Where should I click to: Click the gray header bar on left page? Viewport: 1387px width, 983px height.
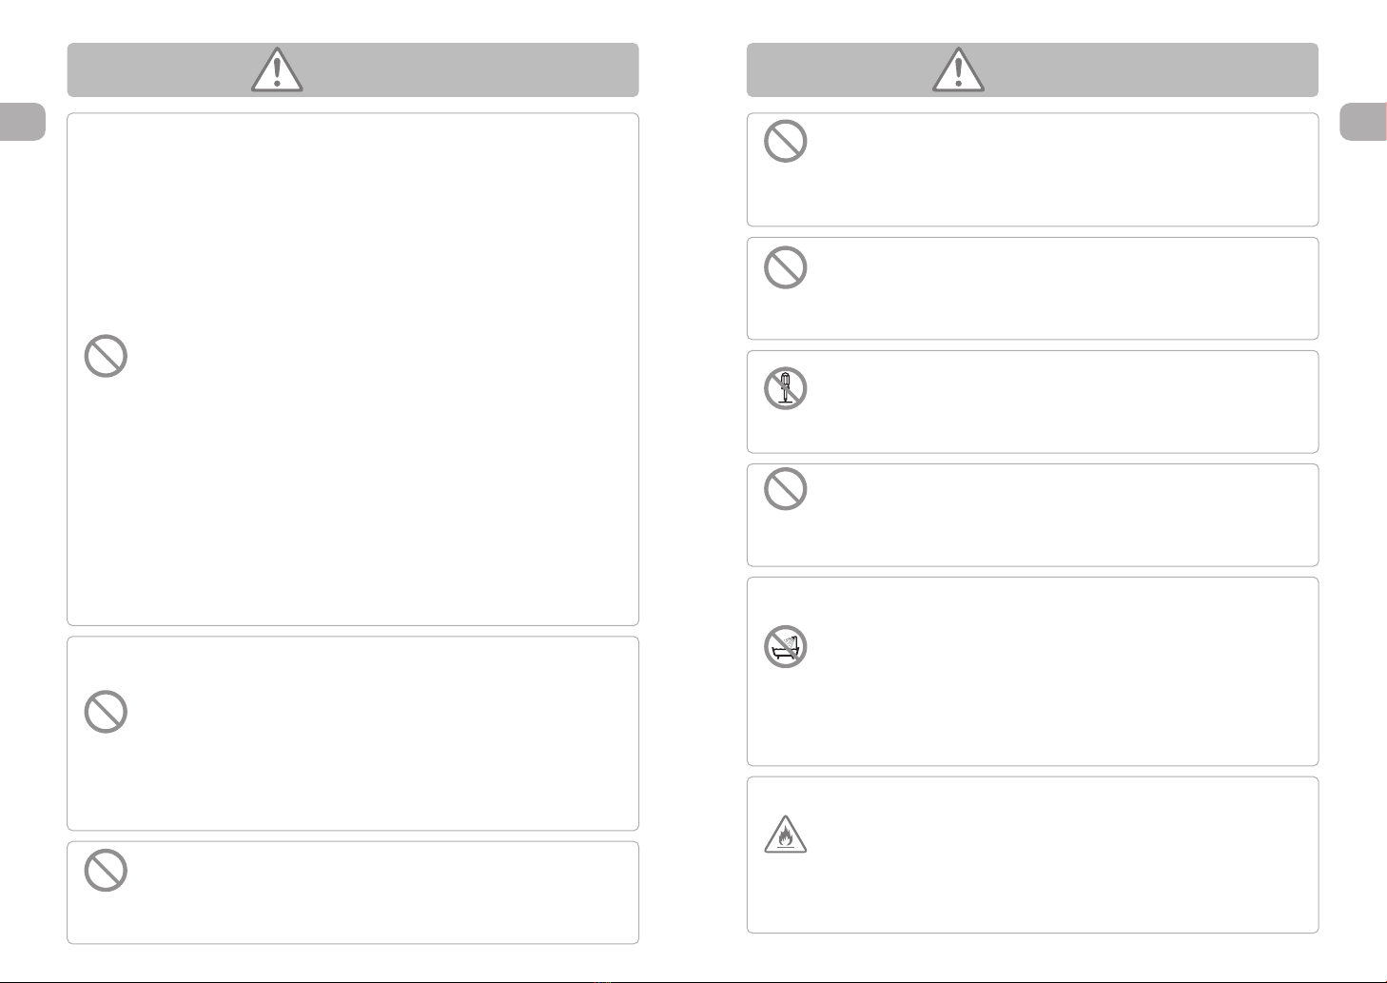(x=353, y=69)
